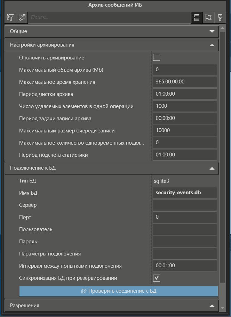Collapse the Настройки архивирования section
The height and width of the screenshot is (317, 231).
point(212,45)
